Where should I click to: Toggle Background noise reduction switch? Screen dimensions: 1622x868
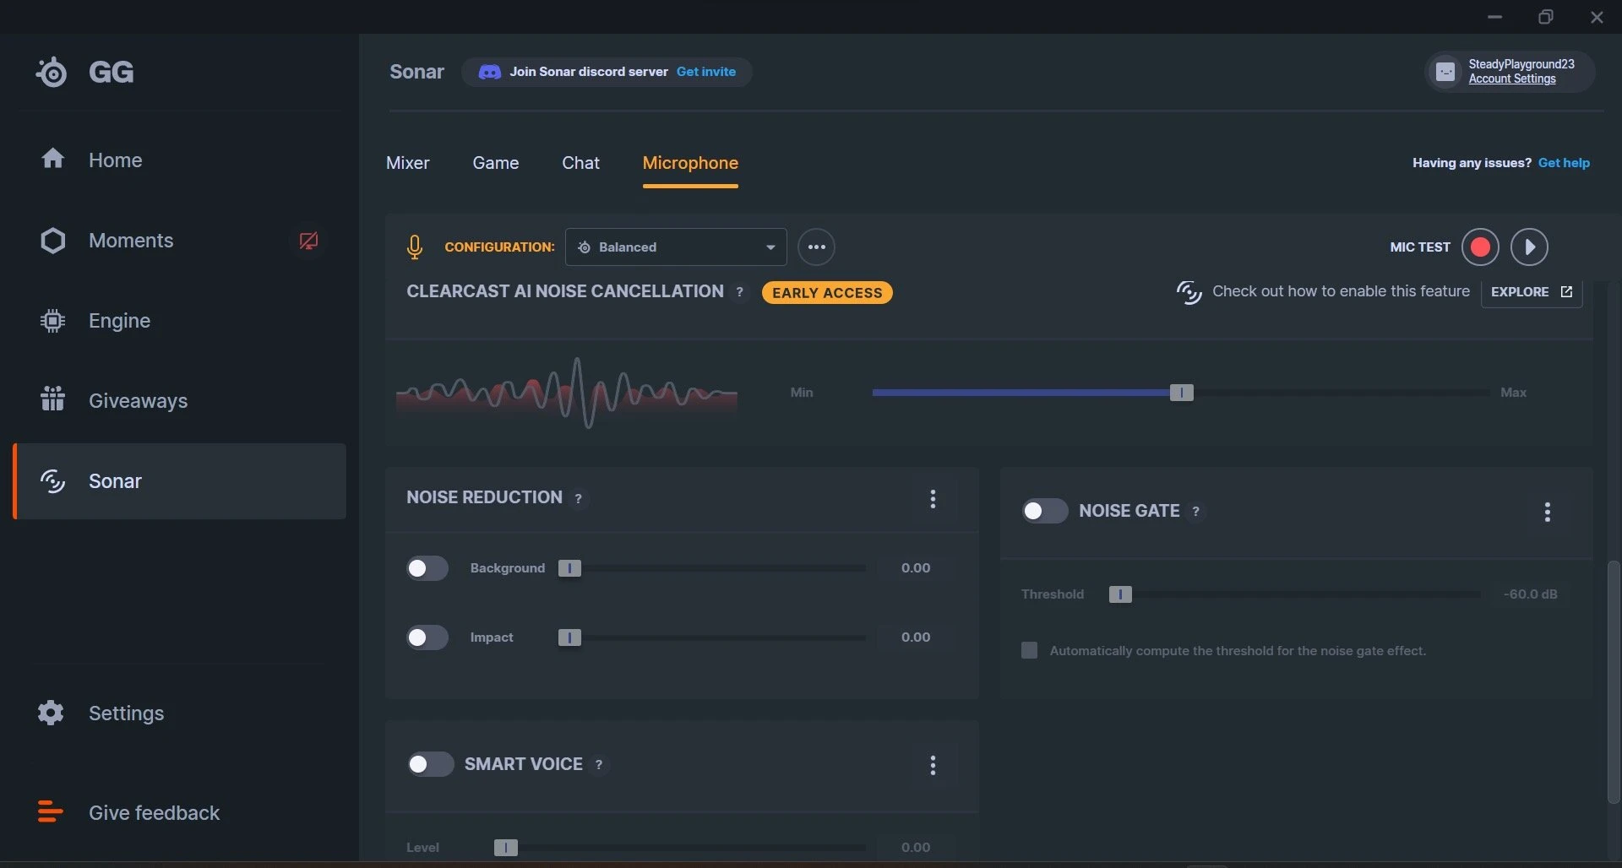[x=427, y=568]
